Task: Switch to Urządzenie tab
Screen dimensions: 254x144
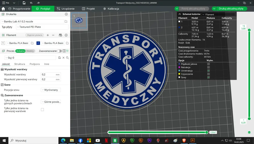Action: click(x=66, y=9)
